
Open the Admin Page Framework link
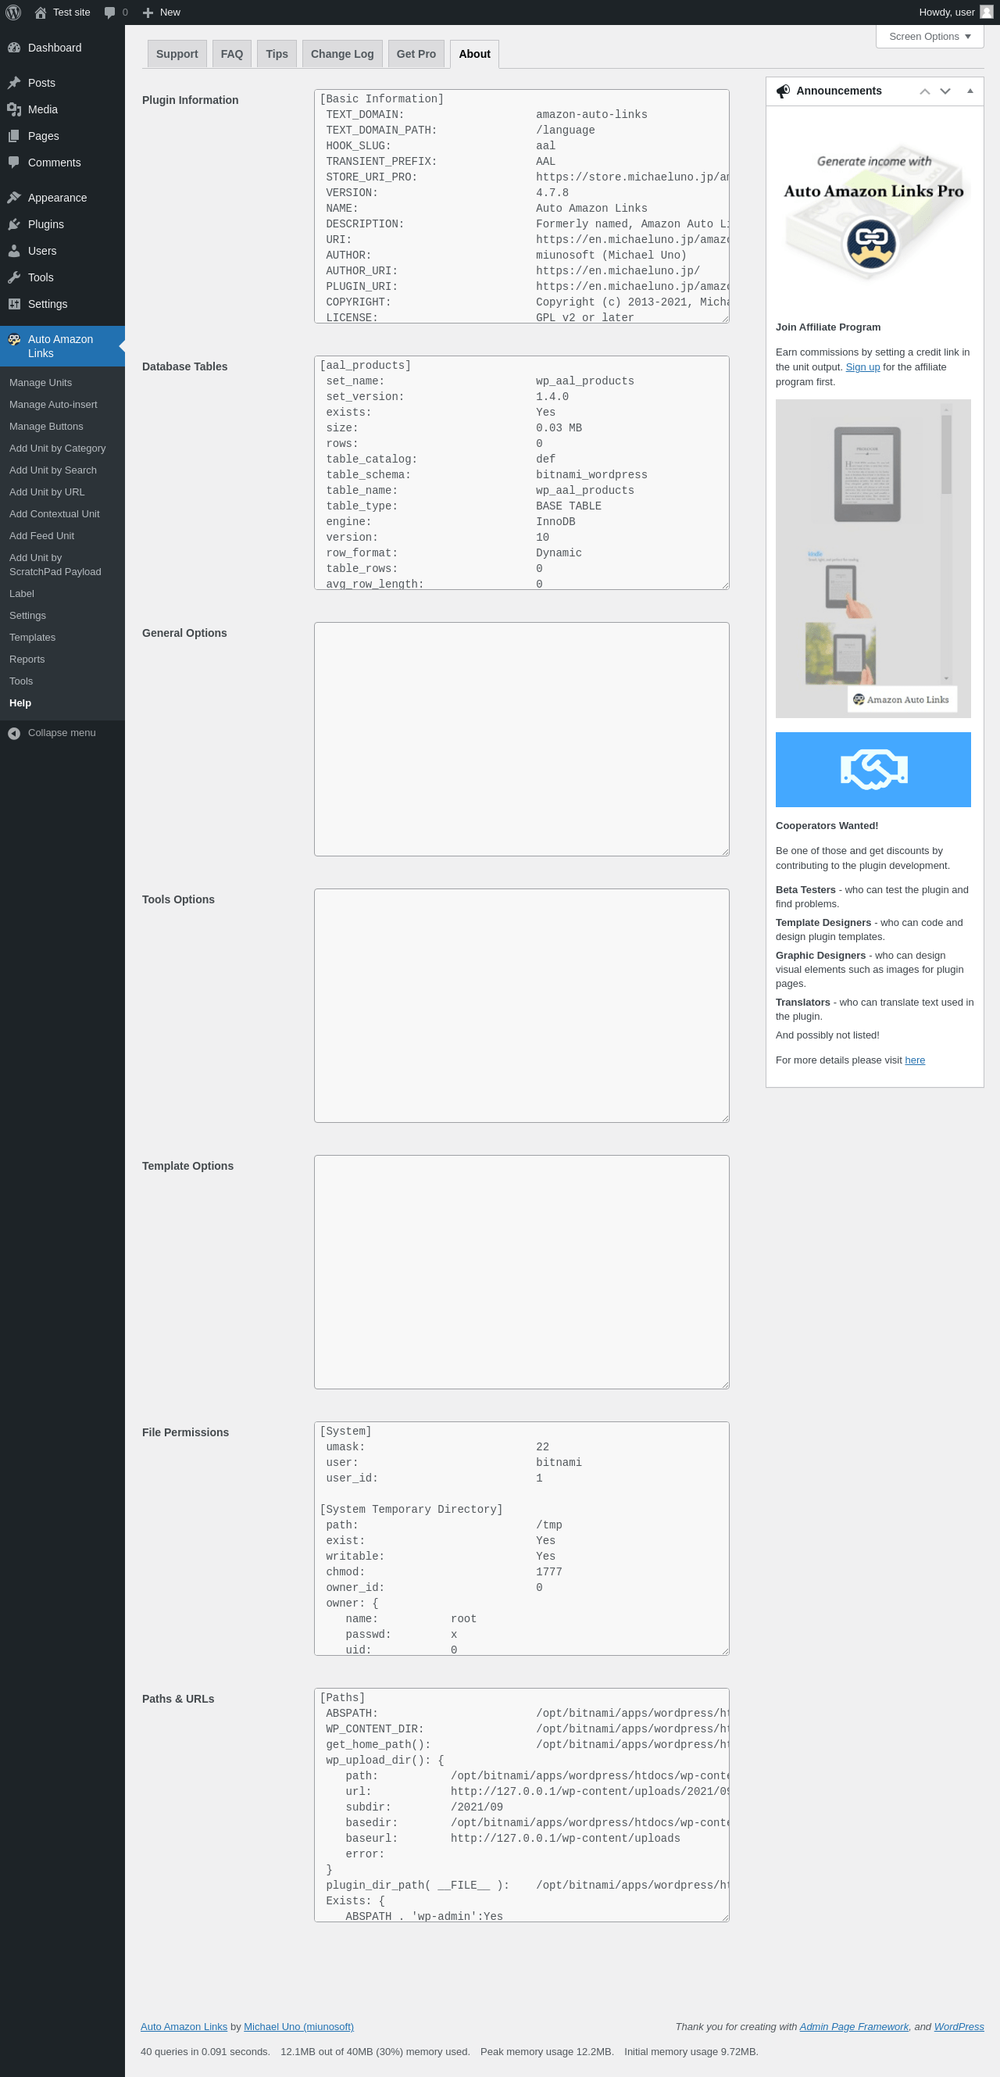pyautogui.click(x=853, y=2027)
